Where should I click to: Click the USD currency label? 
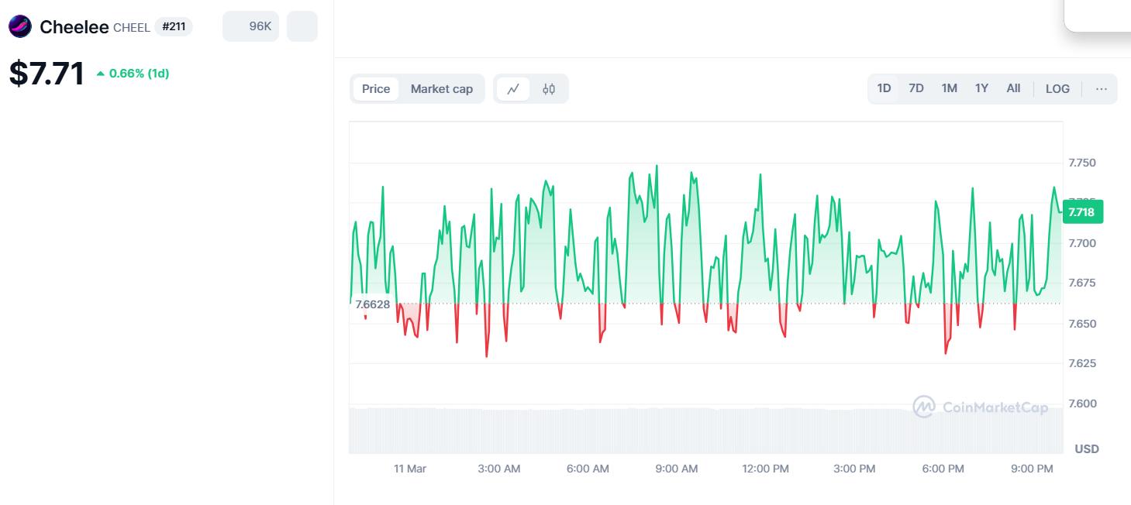[1087, 449]
